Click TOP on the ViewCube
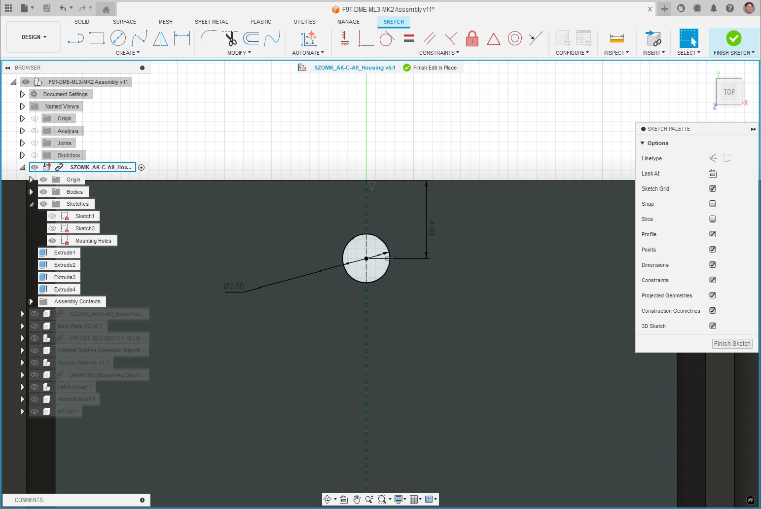The width and height of the screenshot is (761, 509). [x=728, y=92]
